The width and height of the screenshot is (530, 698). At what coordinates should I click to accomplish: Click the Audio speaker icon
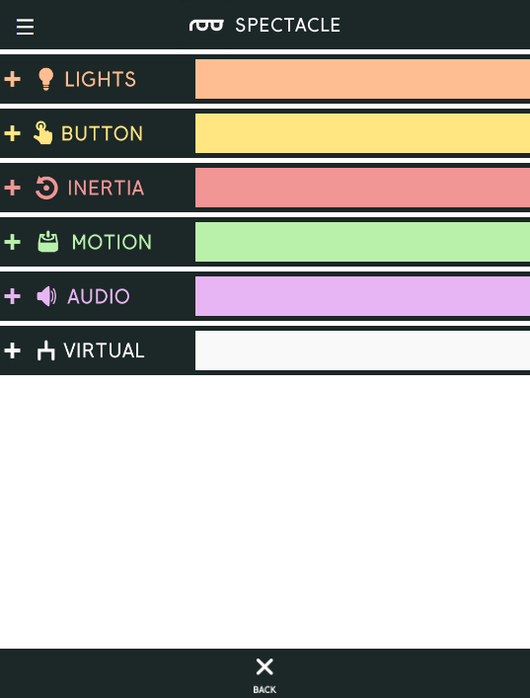pyautogui.click(x=46, y=296)
